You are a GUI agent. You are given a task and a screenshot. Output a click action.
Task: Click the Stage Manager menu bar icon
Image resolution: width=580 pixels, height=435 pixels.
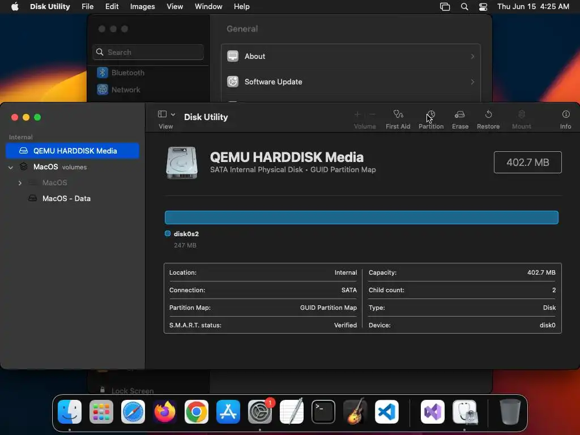pyautogui.click(x=445, y=7)
